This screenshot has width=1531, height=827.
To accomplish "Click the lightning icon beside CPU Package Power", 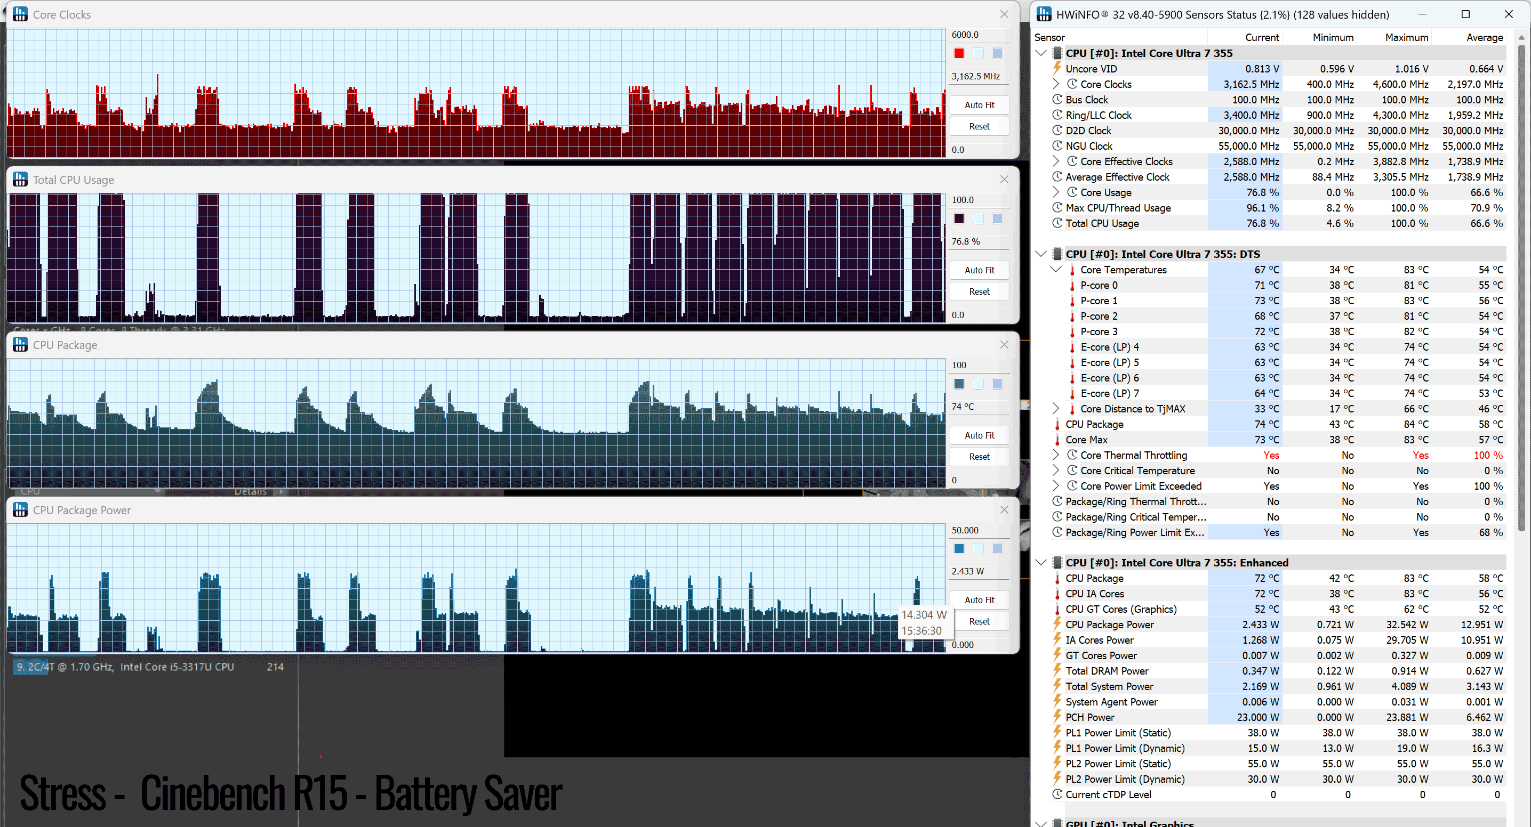I will click(1057, 624).
